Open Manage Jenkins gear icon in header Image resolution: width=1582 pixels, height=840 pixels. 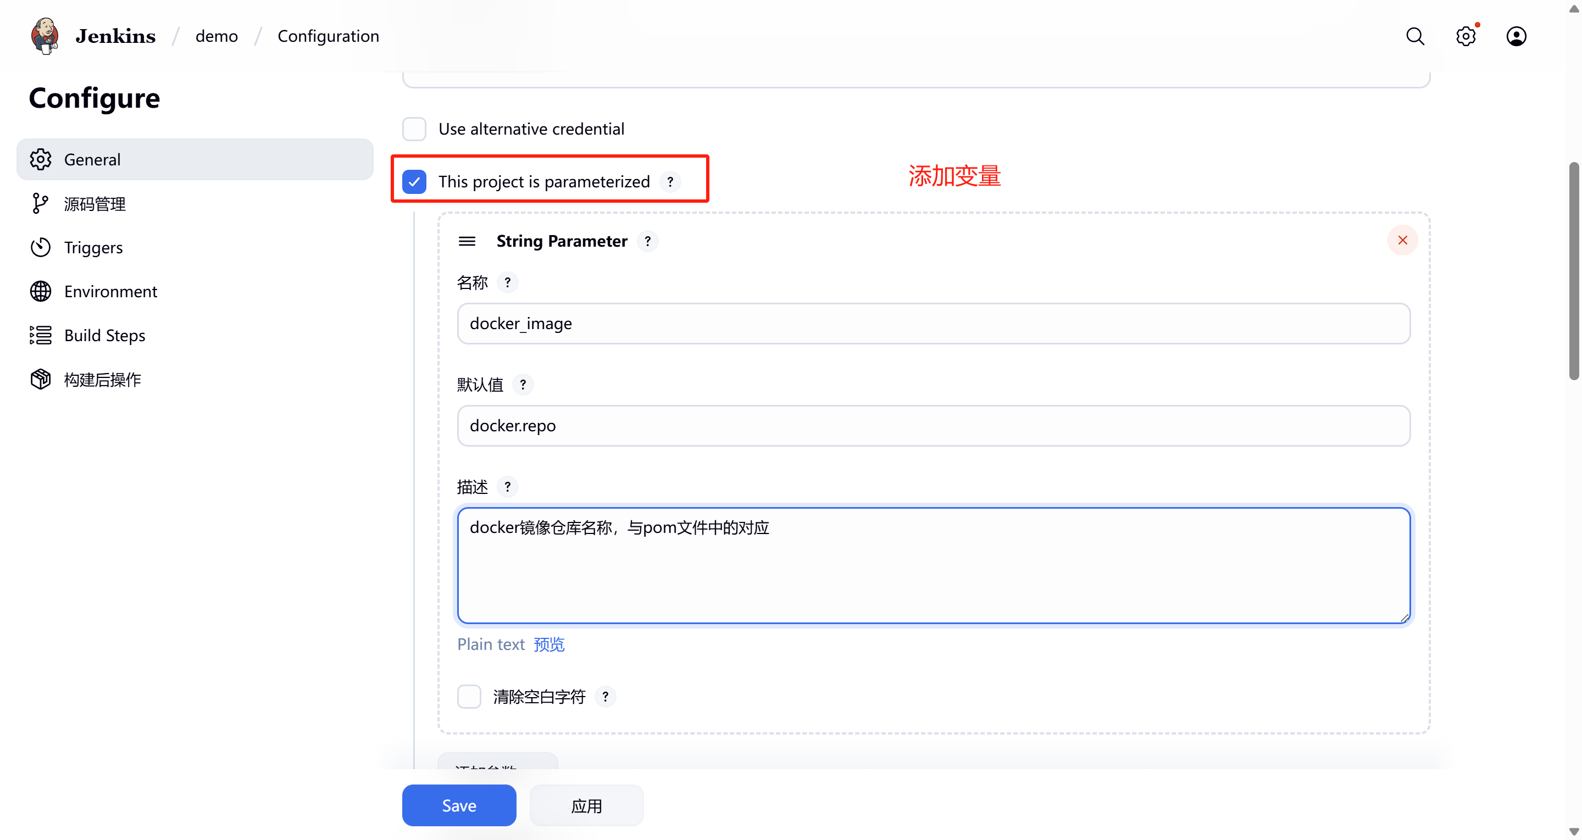click(x=1466, y=36)
